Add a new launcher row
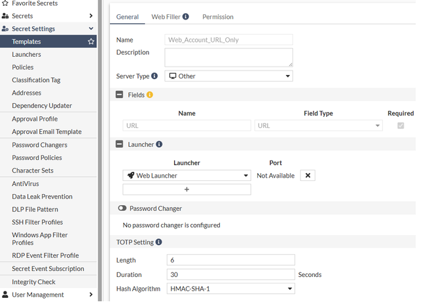The height and width of the screenshot is (305, 426). (186, 189)
